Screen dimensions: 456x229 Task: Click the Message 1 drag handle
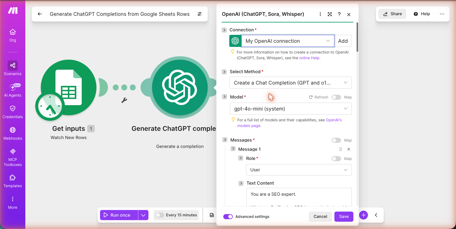340,149
